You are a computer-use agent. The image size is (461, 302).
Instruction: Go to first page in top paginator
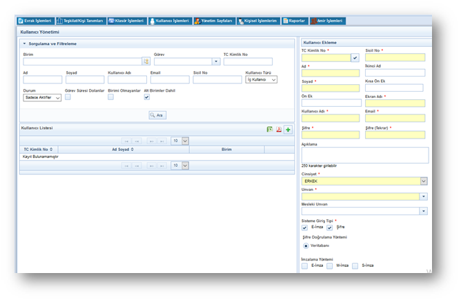tap(127, 141)
